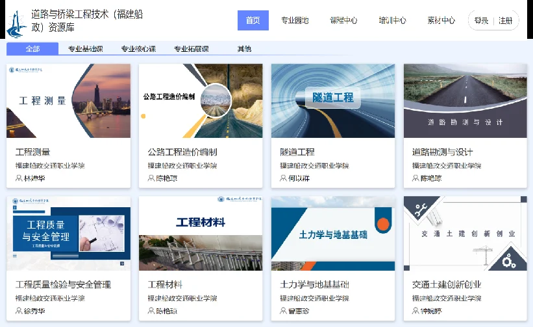The image size is (533, 327).
Task: Click the person icon beside 曾惠珍
Action: [283, 311]
